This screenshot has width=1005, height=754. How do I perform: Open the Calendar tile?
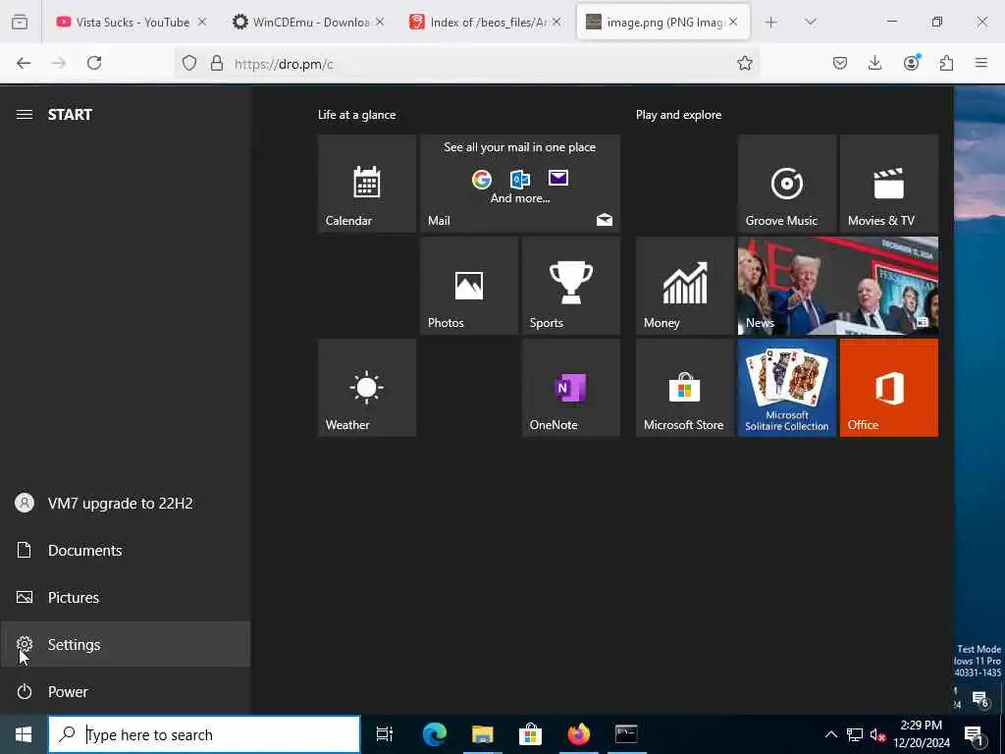[367, 184]
